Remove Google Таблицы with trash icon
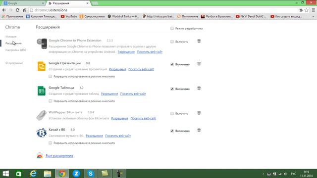 coord(199,89)
